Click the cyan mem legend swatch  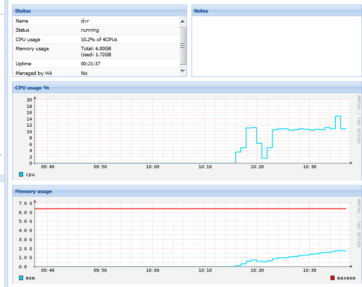pos(21,278)
